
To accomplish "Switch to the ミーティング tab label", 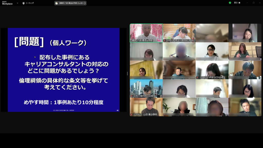I will (x=30, y=3).
